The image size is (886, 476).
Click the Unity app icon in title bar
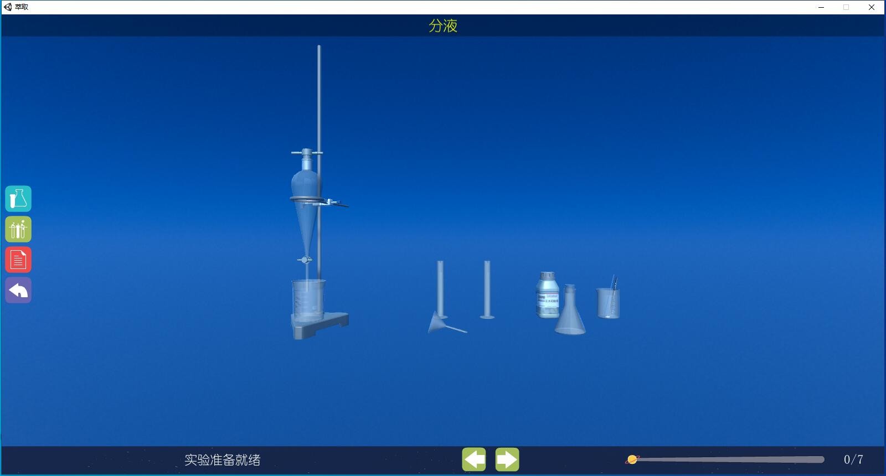tap(8, 7)
